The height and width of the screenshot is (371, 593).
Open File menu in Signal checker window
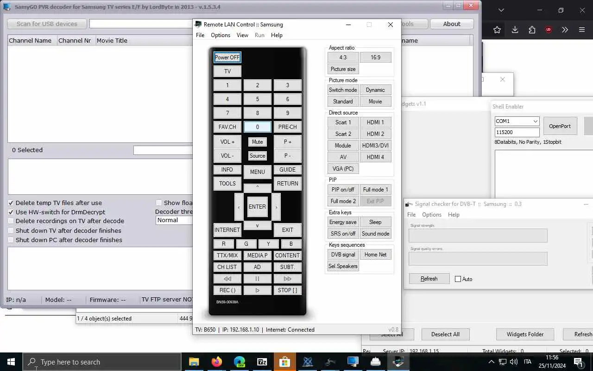click(411, 215)
